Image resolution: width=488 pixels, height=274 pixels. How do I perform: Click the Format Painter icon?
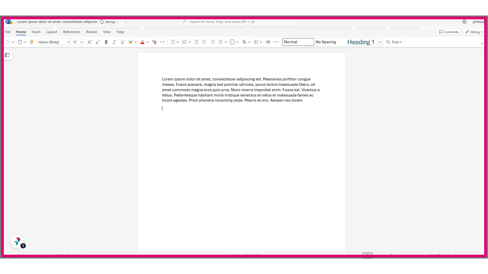[x=32, y=42]
